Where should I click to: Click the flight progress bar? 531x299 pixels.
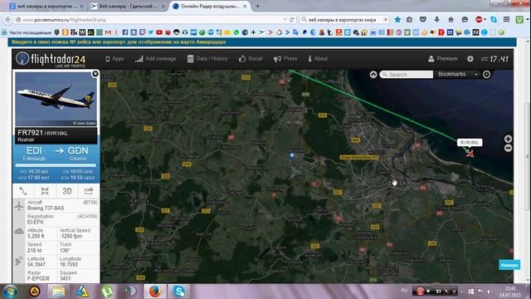pyautogui.click(x=56, y=165)
